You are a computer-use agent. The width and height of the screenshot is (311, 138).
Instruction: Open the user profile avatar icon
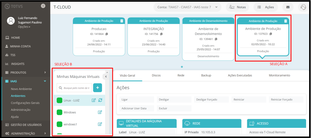pyautogui.click(x=11, y=21)
